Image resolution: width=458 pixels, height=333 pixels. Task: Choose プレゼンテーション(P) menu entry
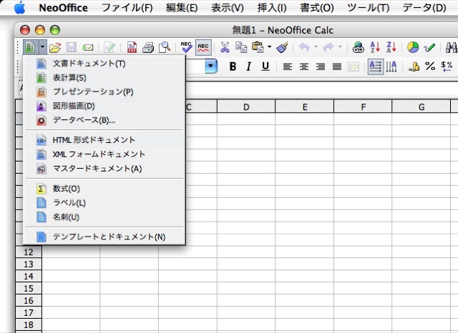(x=92, y=91)
